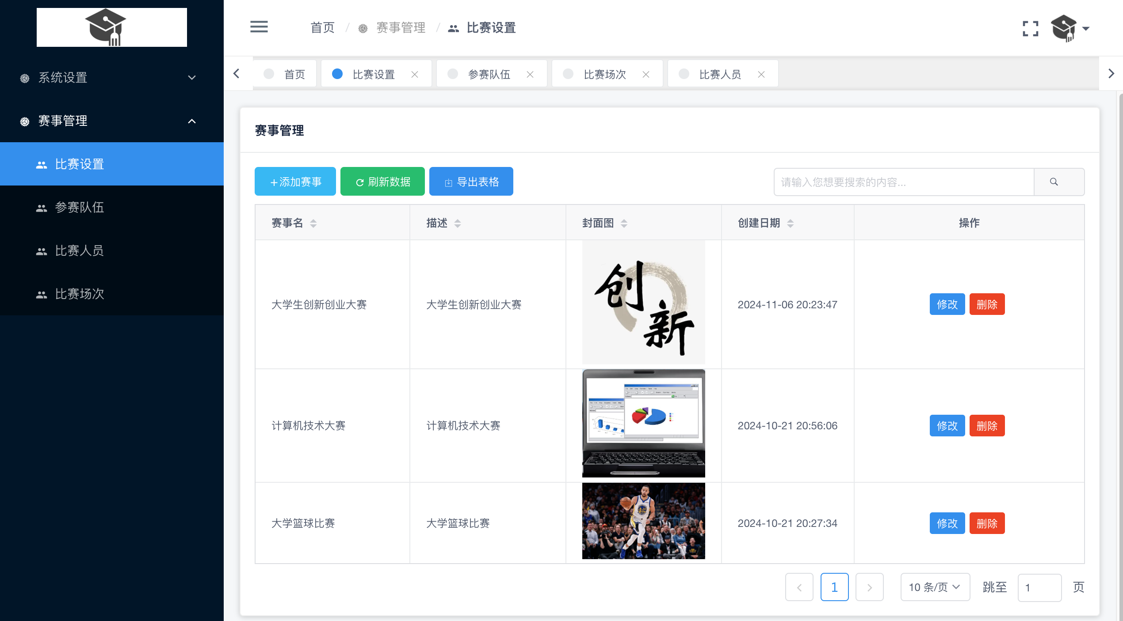Go to 首页 breadcrumb link

pyautogui.click(x=322, y=28)
